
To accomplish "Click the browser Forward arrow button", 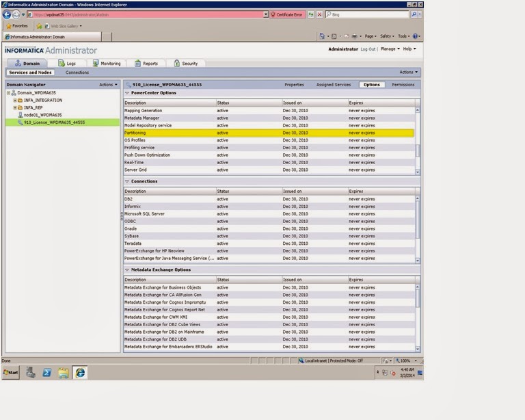I will pyautogui.click(x=16, y=14).
